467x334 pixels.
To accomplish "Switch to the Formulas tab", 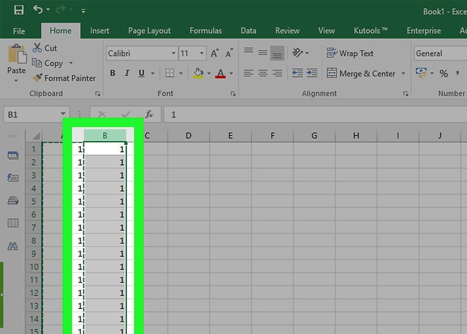I will [x=205, y=31].
